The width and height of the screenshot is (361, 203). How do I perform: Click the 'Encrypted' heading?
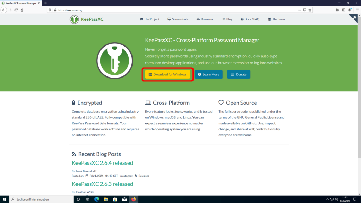(x=90, y=103)
